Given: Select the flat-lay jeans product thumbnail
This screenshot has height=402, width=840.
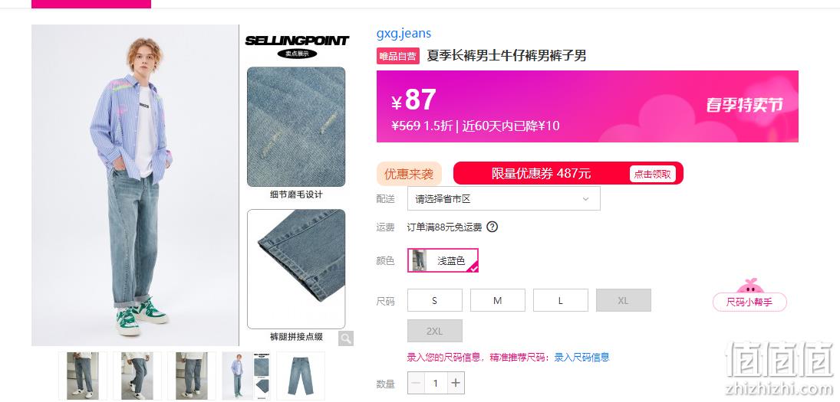Looking at the screenshot, I should tap(301, 375).
